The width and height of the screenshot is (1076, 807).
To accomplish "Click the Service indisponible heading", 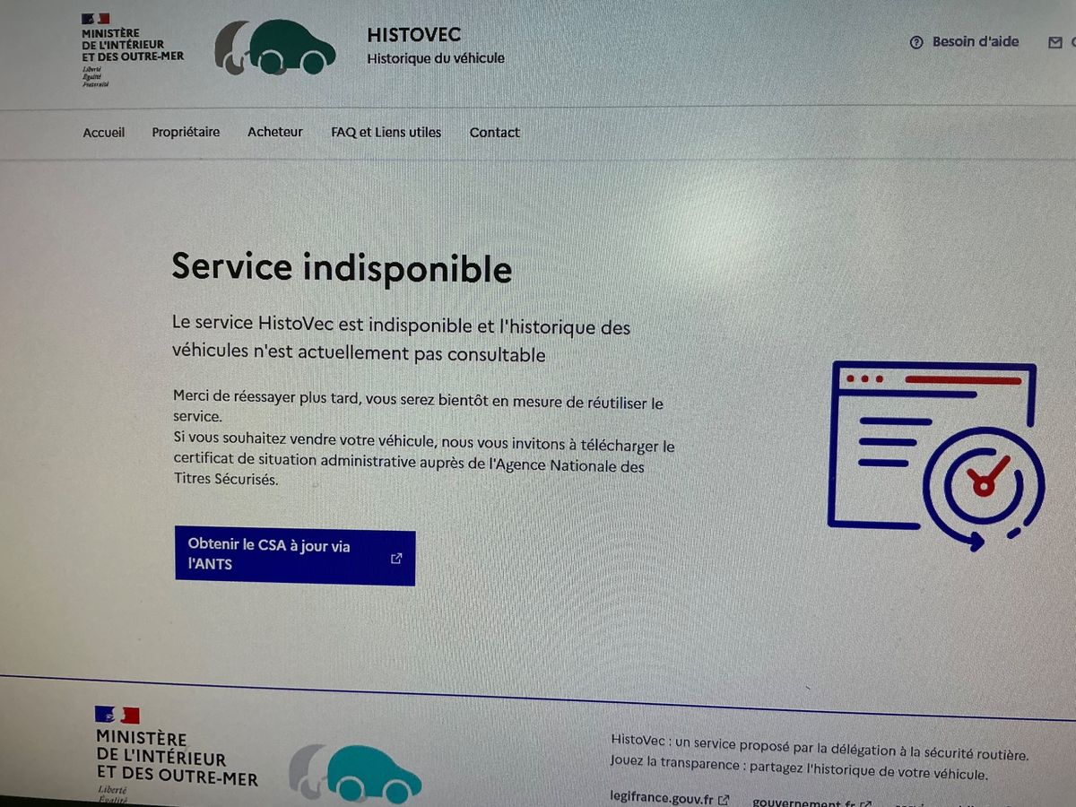I will pos(342,268).
